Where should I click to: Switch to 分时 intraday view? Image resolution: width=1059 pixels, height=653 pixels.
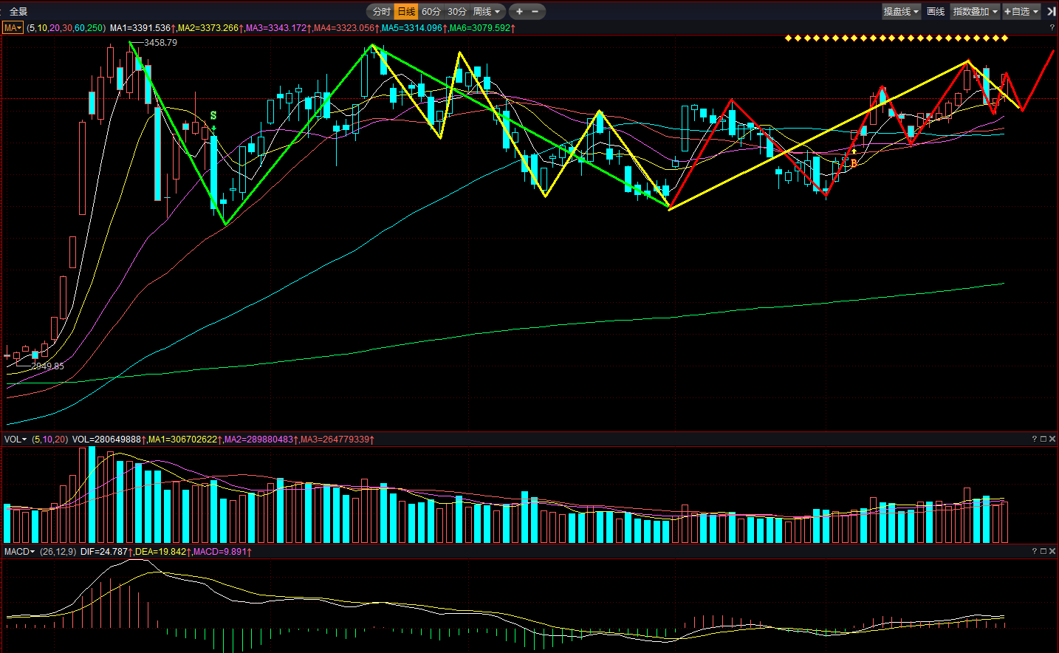point(381,11)
